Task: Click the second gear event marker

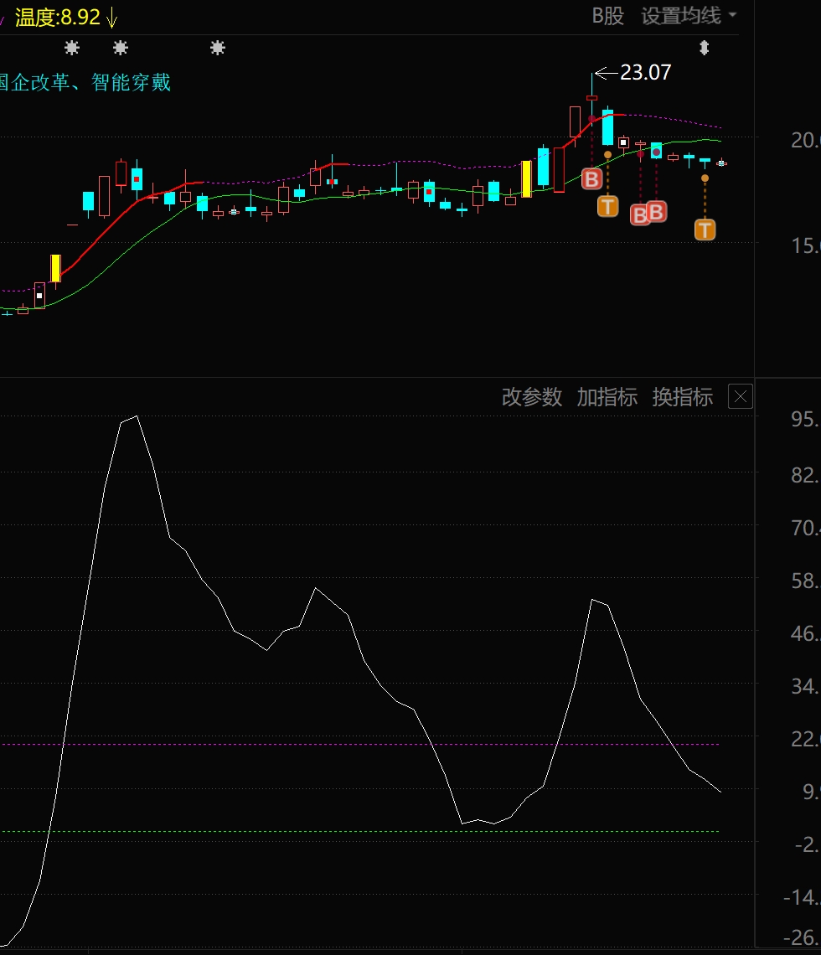Action: point(121,48)
